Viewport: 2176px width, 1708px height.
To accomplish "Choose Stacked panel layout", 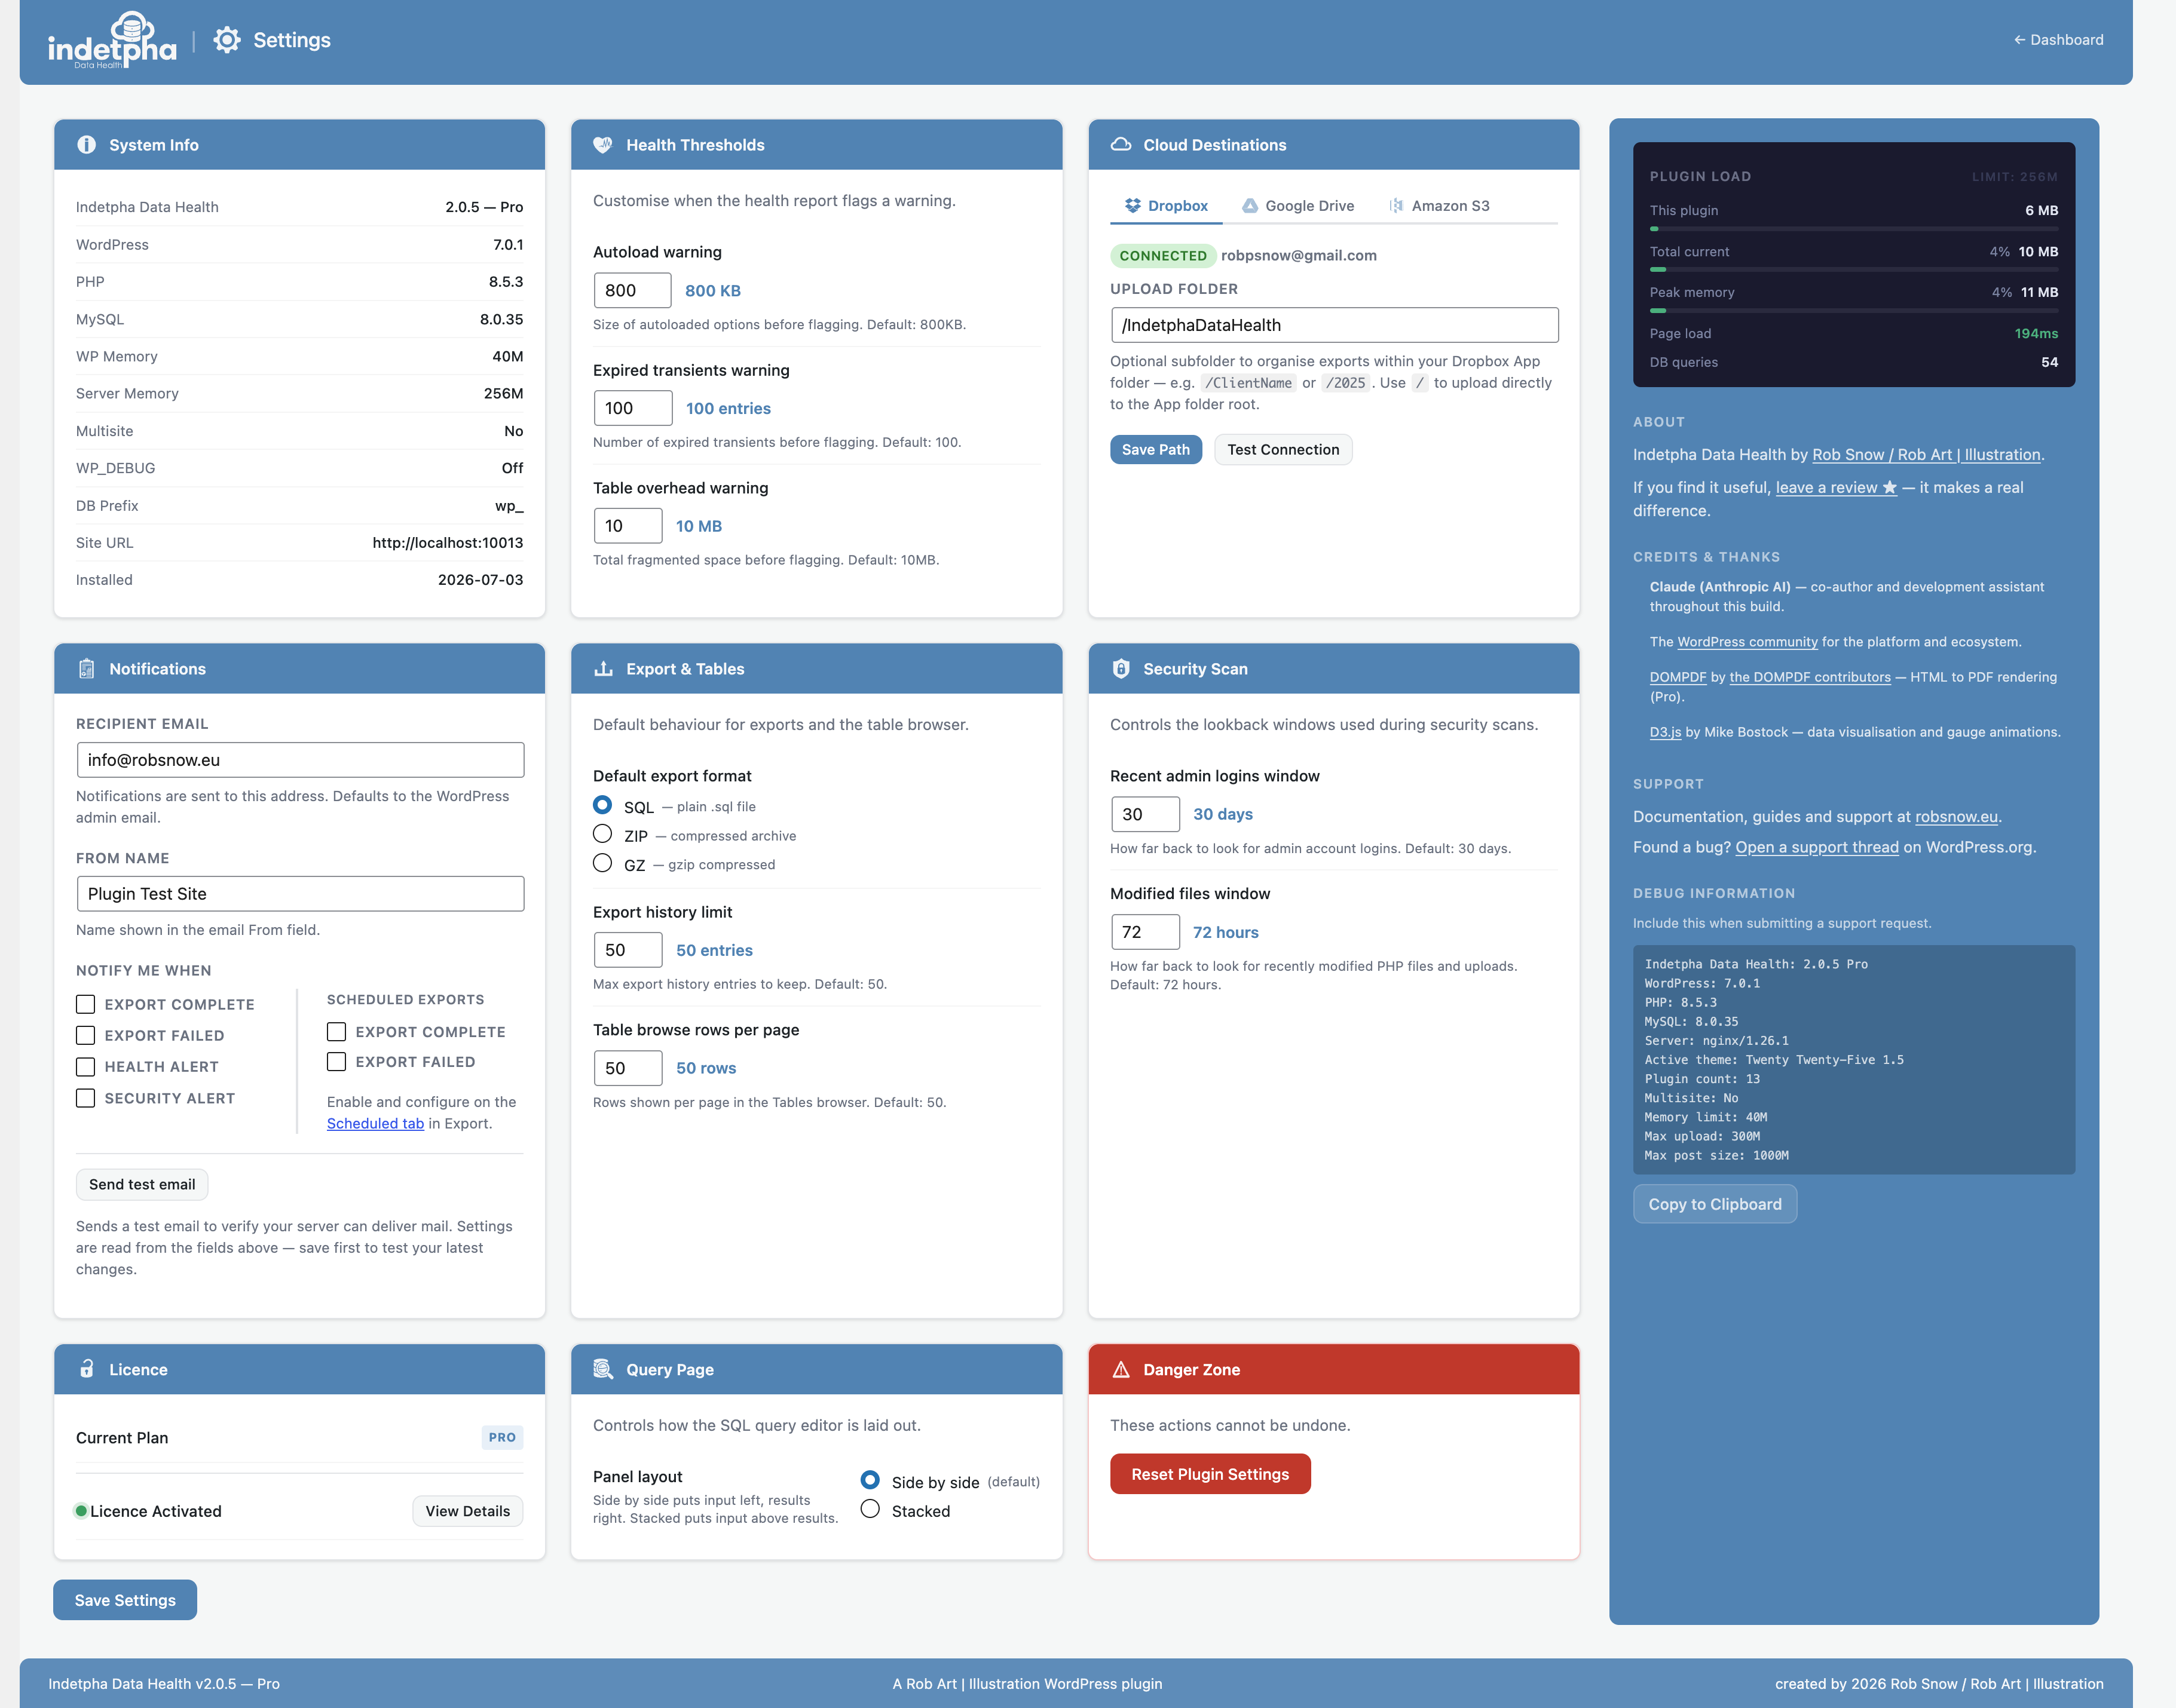I will click(870, 1509).
